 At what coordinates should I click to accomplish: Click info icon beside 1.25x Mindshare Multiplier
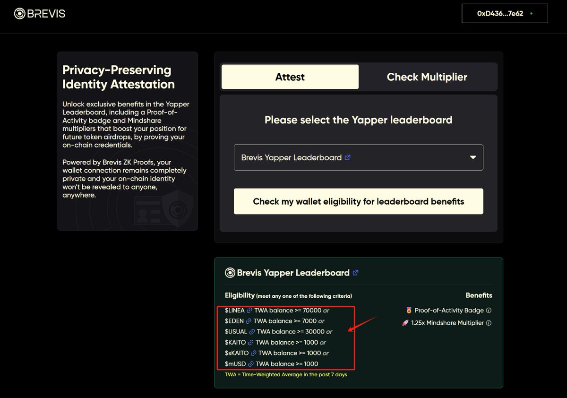(489, 323)
